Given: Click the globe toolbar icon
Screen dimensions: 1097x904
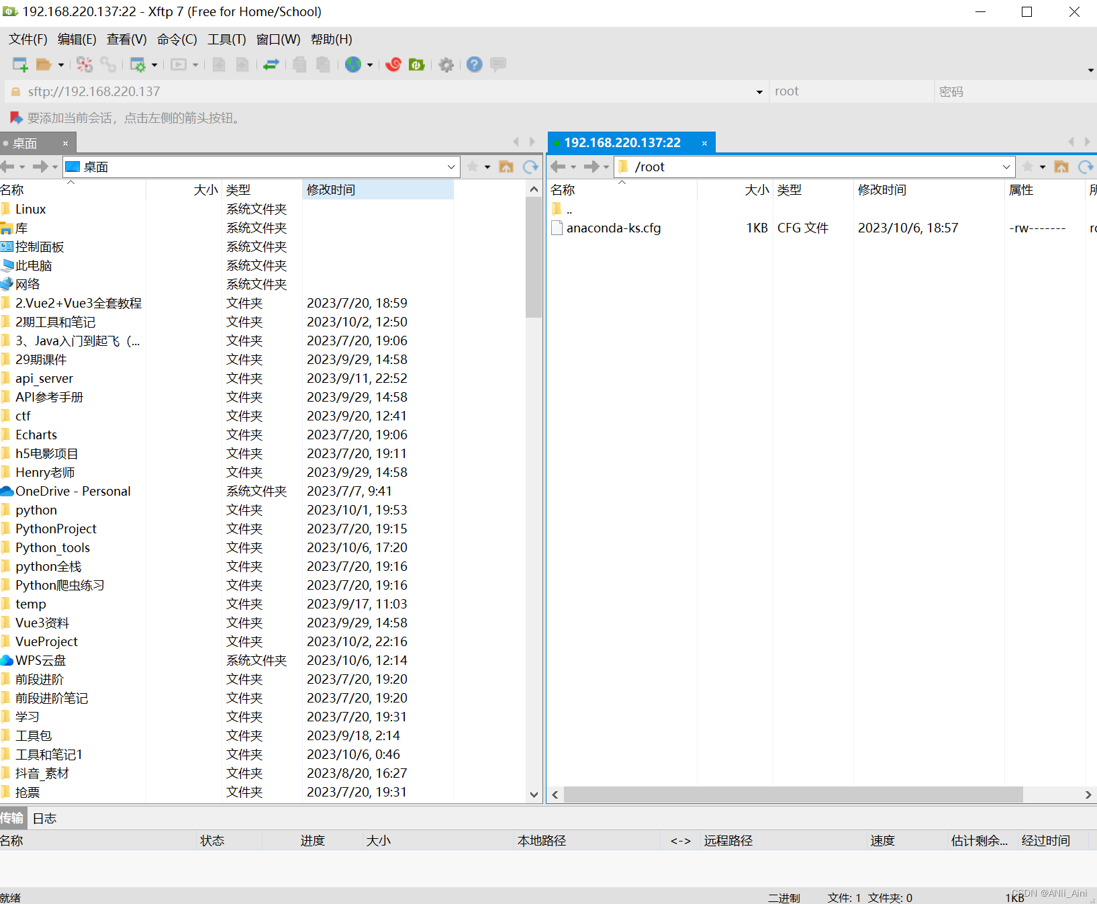Looking at the screenshot, I should point(353,64).
